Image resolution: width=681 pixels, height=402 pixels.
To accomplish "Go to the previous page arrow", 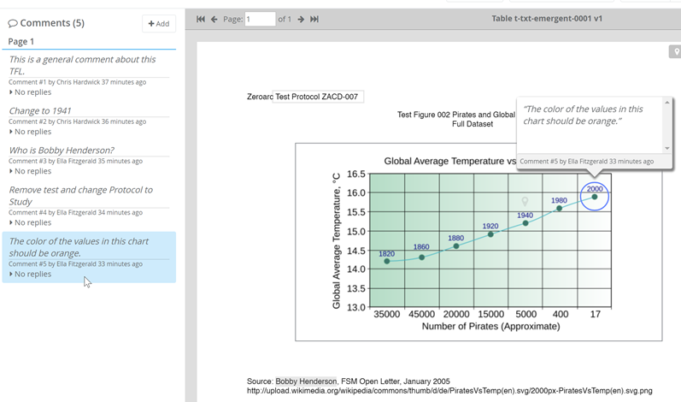I will (x=214, y=19).
